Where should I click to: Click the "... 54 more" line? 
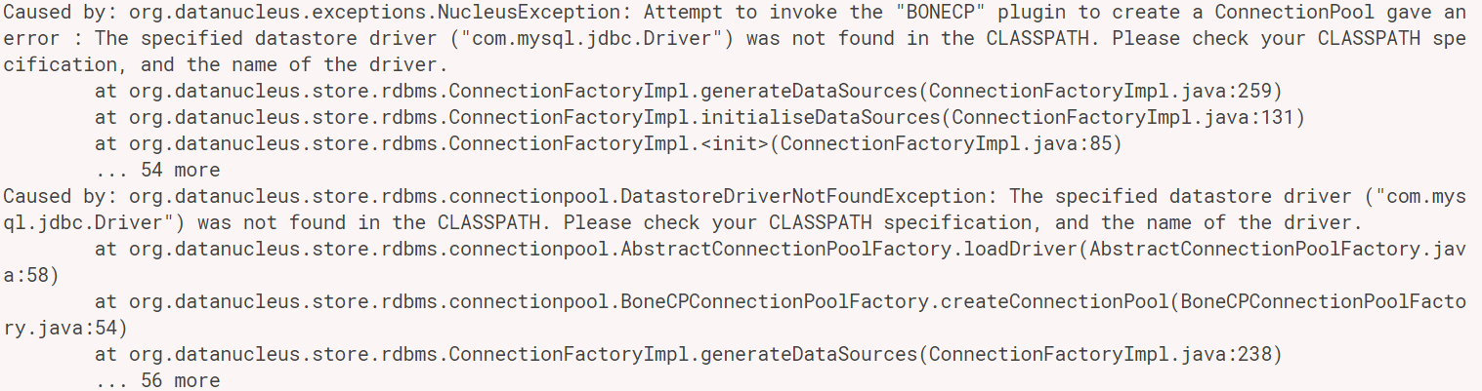[x=158, y=170]
